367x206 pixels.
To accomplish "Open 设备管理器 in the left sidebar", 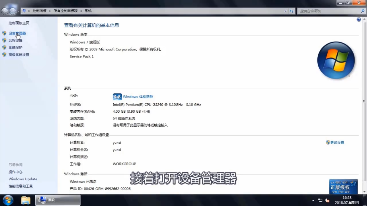I will tap(17, 33).
